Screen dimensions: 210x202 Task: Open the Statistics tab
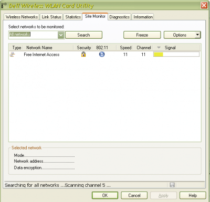click(x=73, y=17)
